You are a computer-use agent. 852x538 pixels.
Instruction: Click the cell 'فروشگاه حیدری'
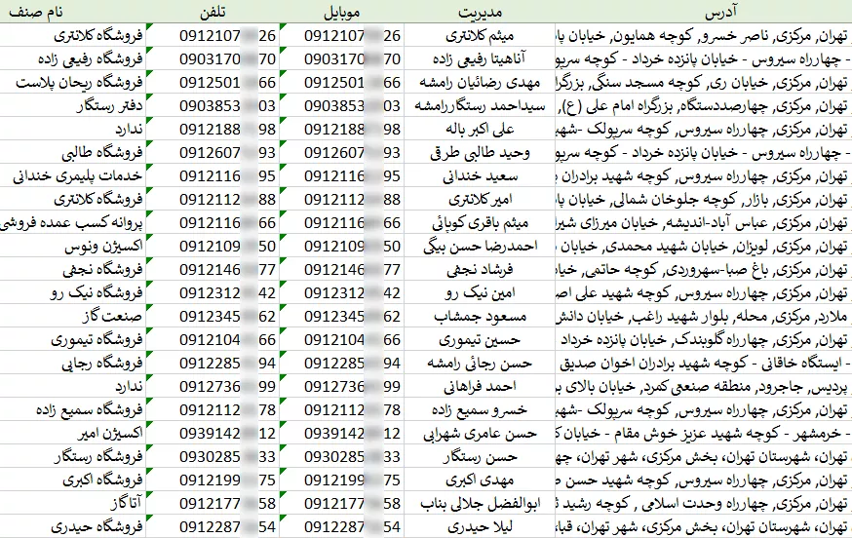(x=73, y=526)
